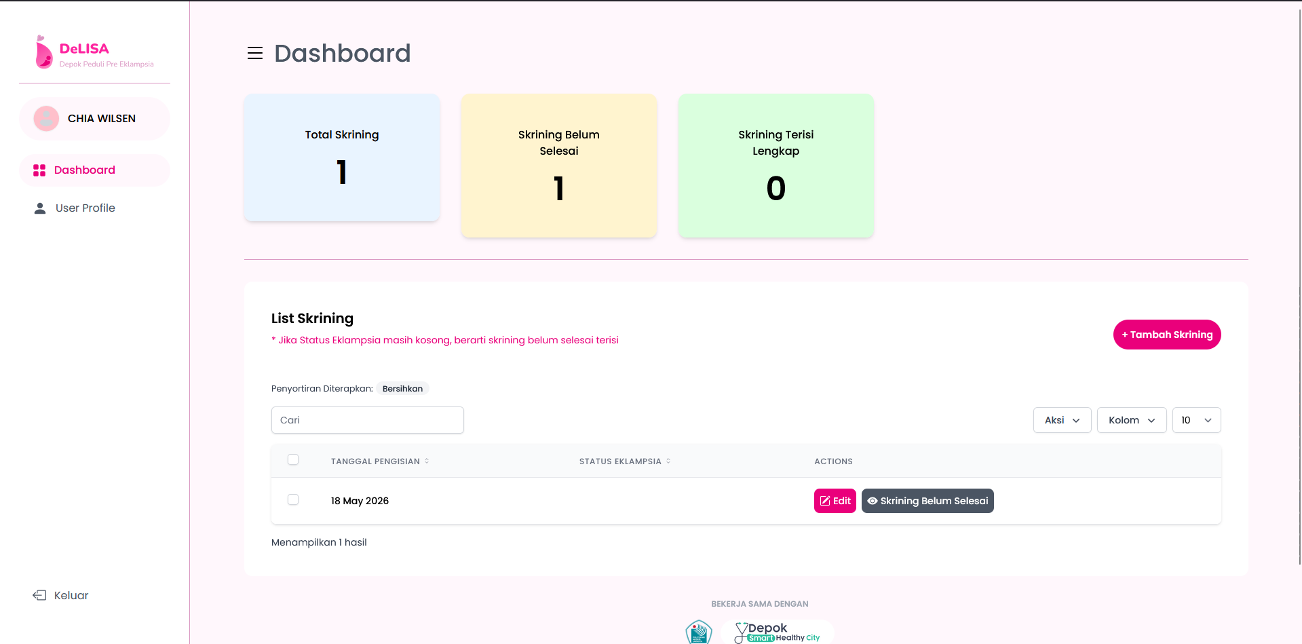Click the Depok Smart Healthy City logo
1302x644 pixels.
click(x=778, y=632)
